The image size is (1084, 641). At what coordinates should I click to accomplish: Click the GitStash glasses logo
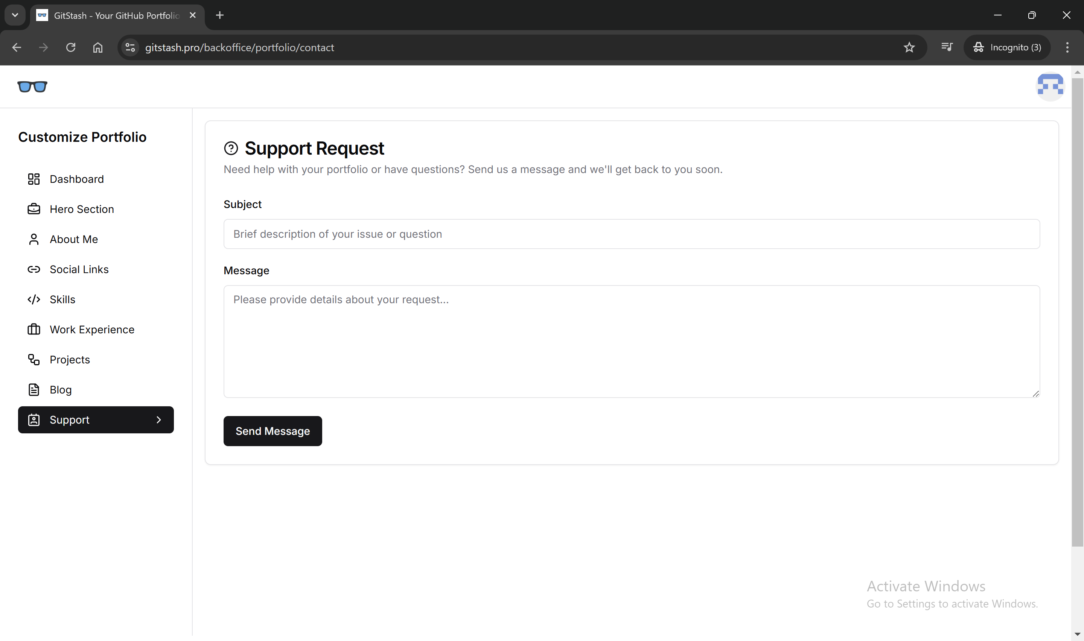coord(32,87)
